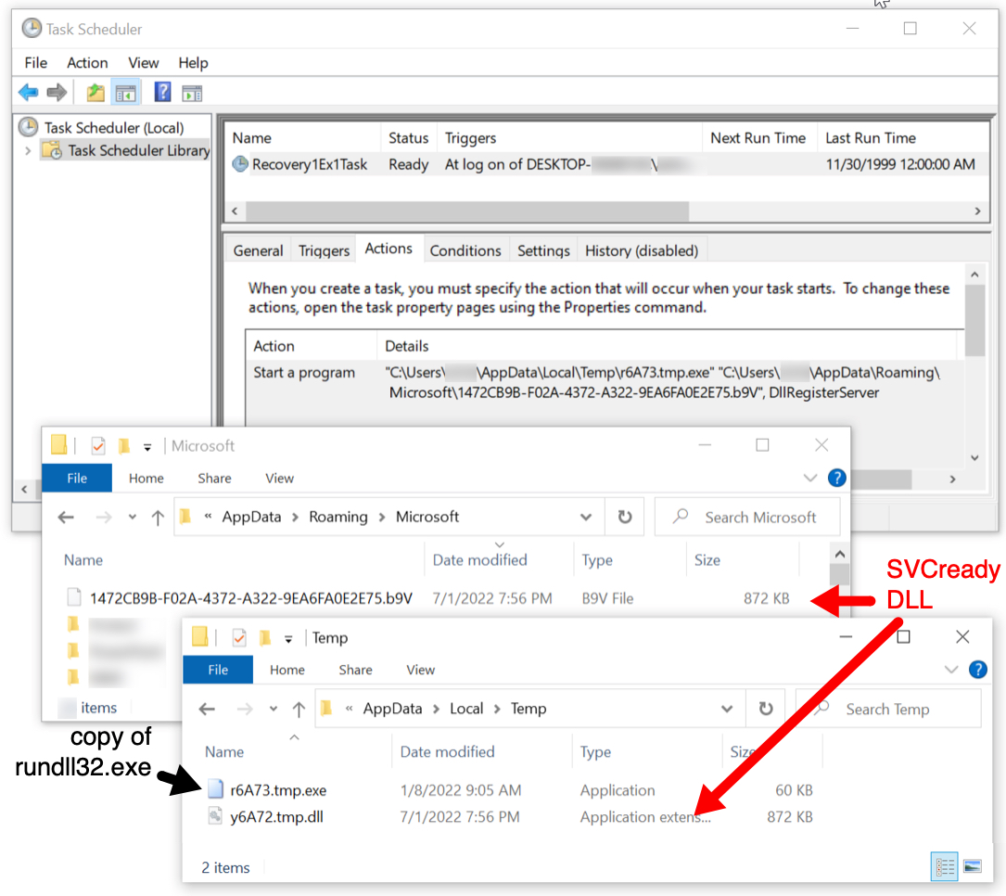Open Help in the Microsoft Explorer window
The height and width of the screenshot is (896, 1006).
tap(836, 479)
